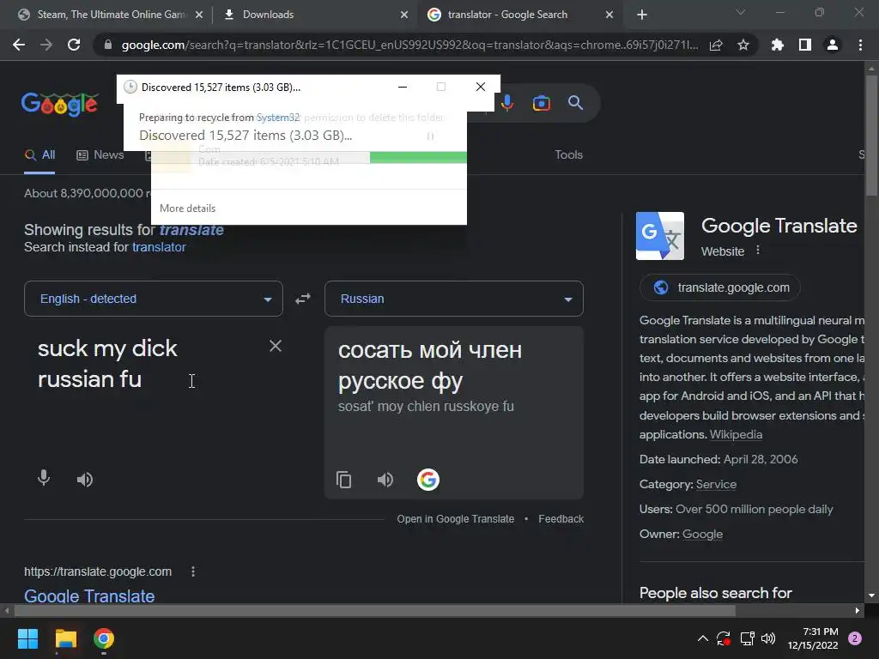
Task: Copy the Russian translation to clipboard
Action: (343, 480)
